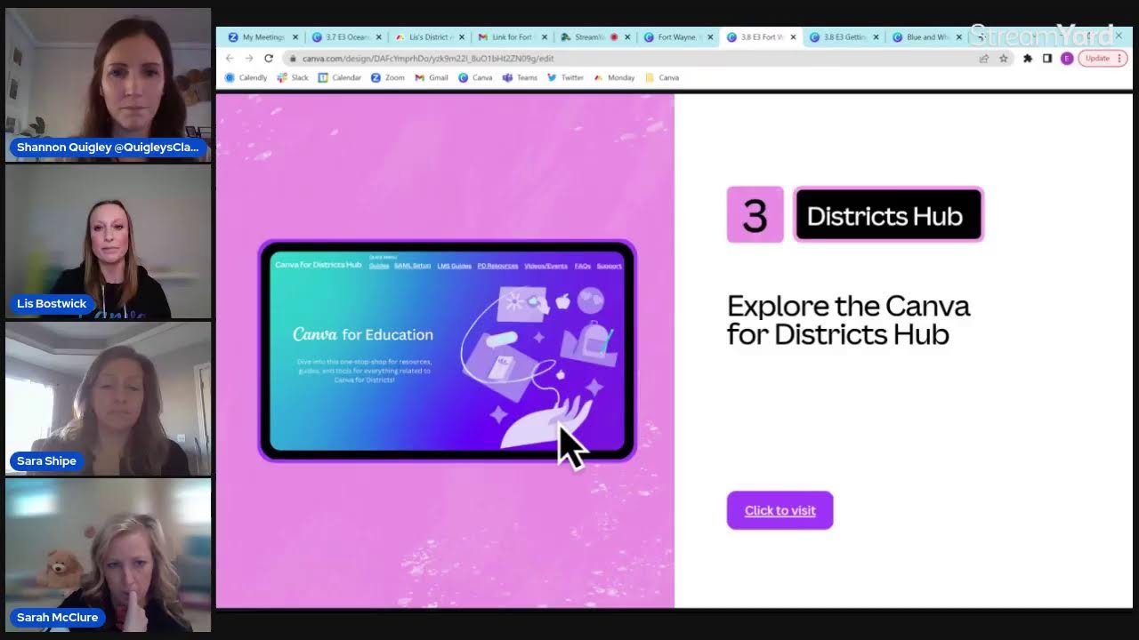1139x640 pixels.
Task: Click the Canva for Districts Hub preview image
Action: tap(447, 350)
